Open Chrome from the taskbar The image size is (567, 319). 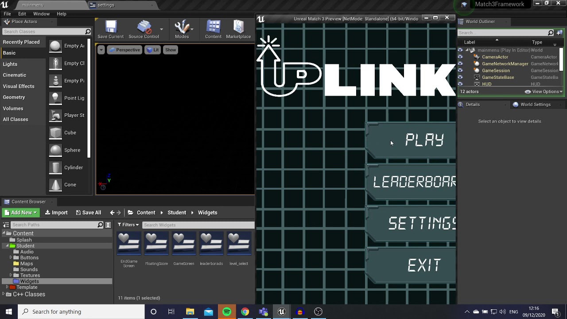(245, 311)
